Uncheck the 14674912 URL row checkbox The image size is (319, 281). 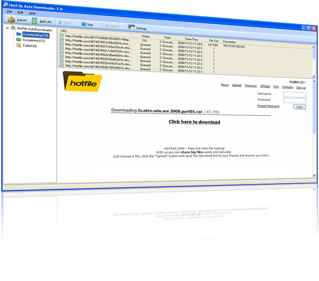pyautogui.click(x=61, y=40)
